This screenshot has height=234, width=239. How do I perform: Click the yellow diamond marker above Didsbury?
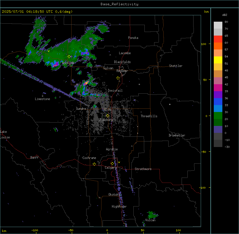108,116
